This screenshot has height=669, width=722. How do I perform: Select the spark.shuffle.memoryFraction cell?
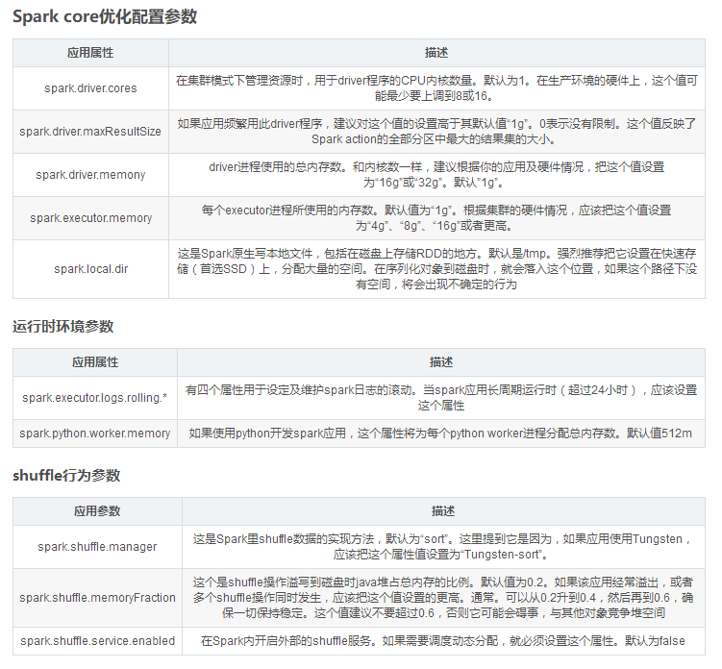click(x=97, y=598)
